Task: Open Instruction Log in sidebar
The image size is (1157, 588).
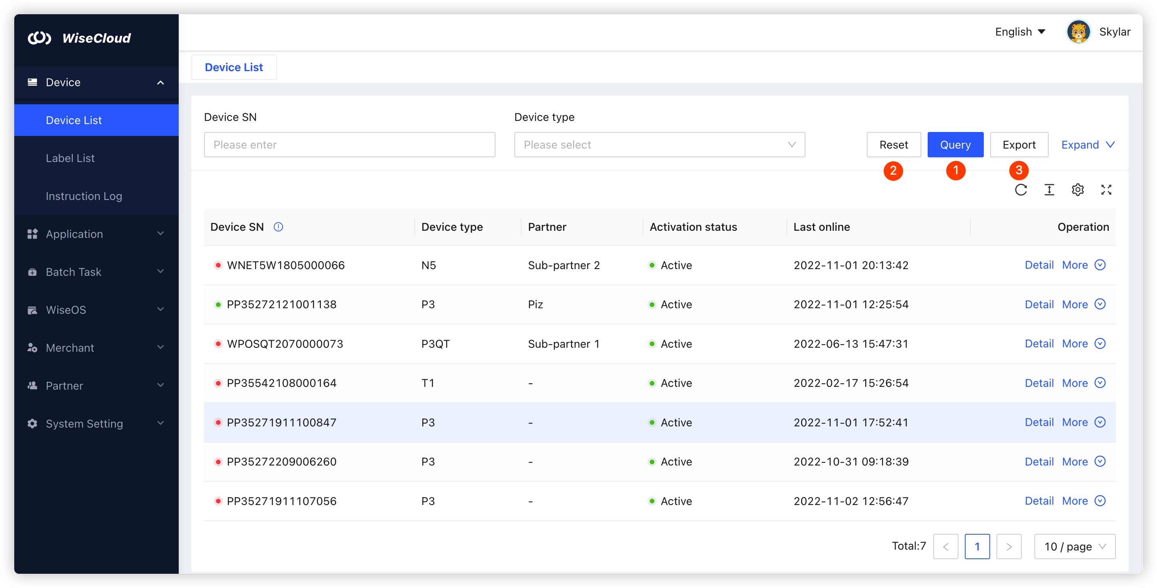Action: coord(83,196)
